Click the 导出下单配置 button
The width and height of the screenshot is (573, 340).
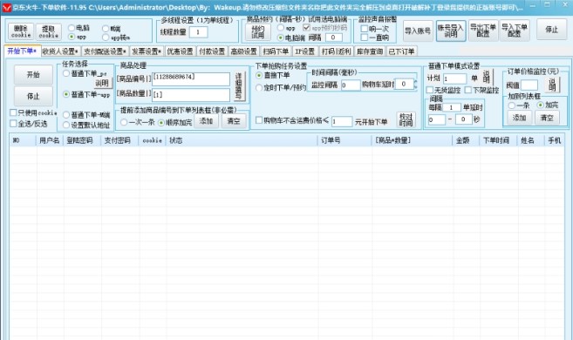click(483, 30)
